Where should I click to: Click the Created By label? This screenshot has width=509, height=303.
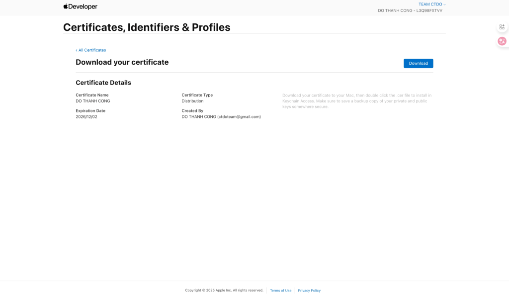(192, 111)
